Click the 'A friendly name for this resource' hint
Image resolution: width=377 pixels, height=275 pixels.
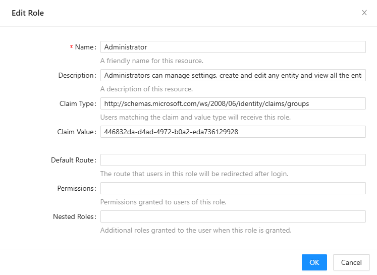click(151, 61)
